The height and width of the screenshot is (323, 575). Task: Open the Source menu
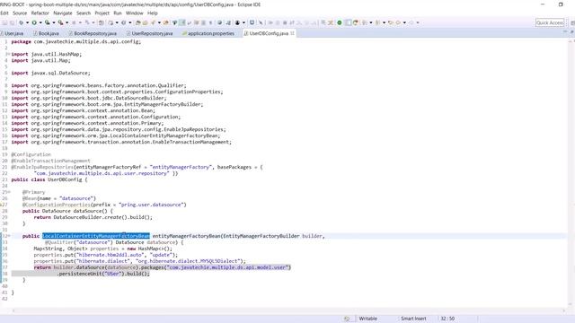coord(20,13)
